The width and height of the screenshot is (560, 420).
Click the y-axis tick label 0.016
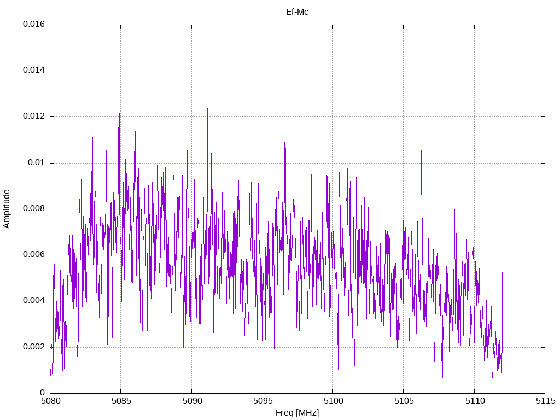click(34, 24)
